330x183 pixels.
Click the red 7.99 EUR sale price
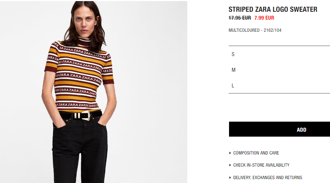(x=264, y=18)
